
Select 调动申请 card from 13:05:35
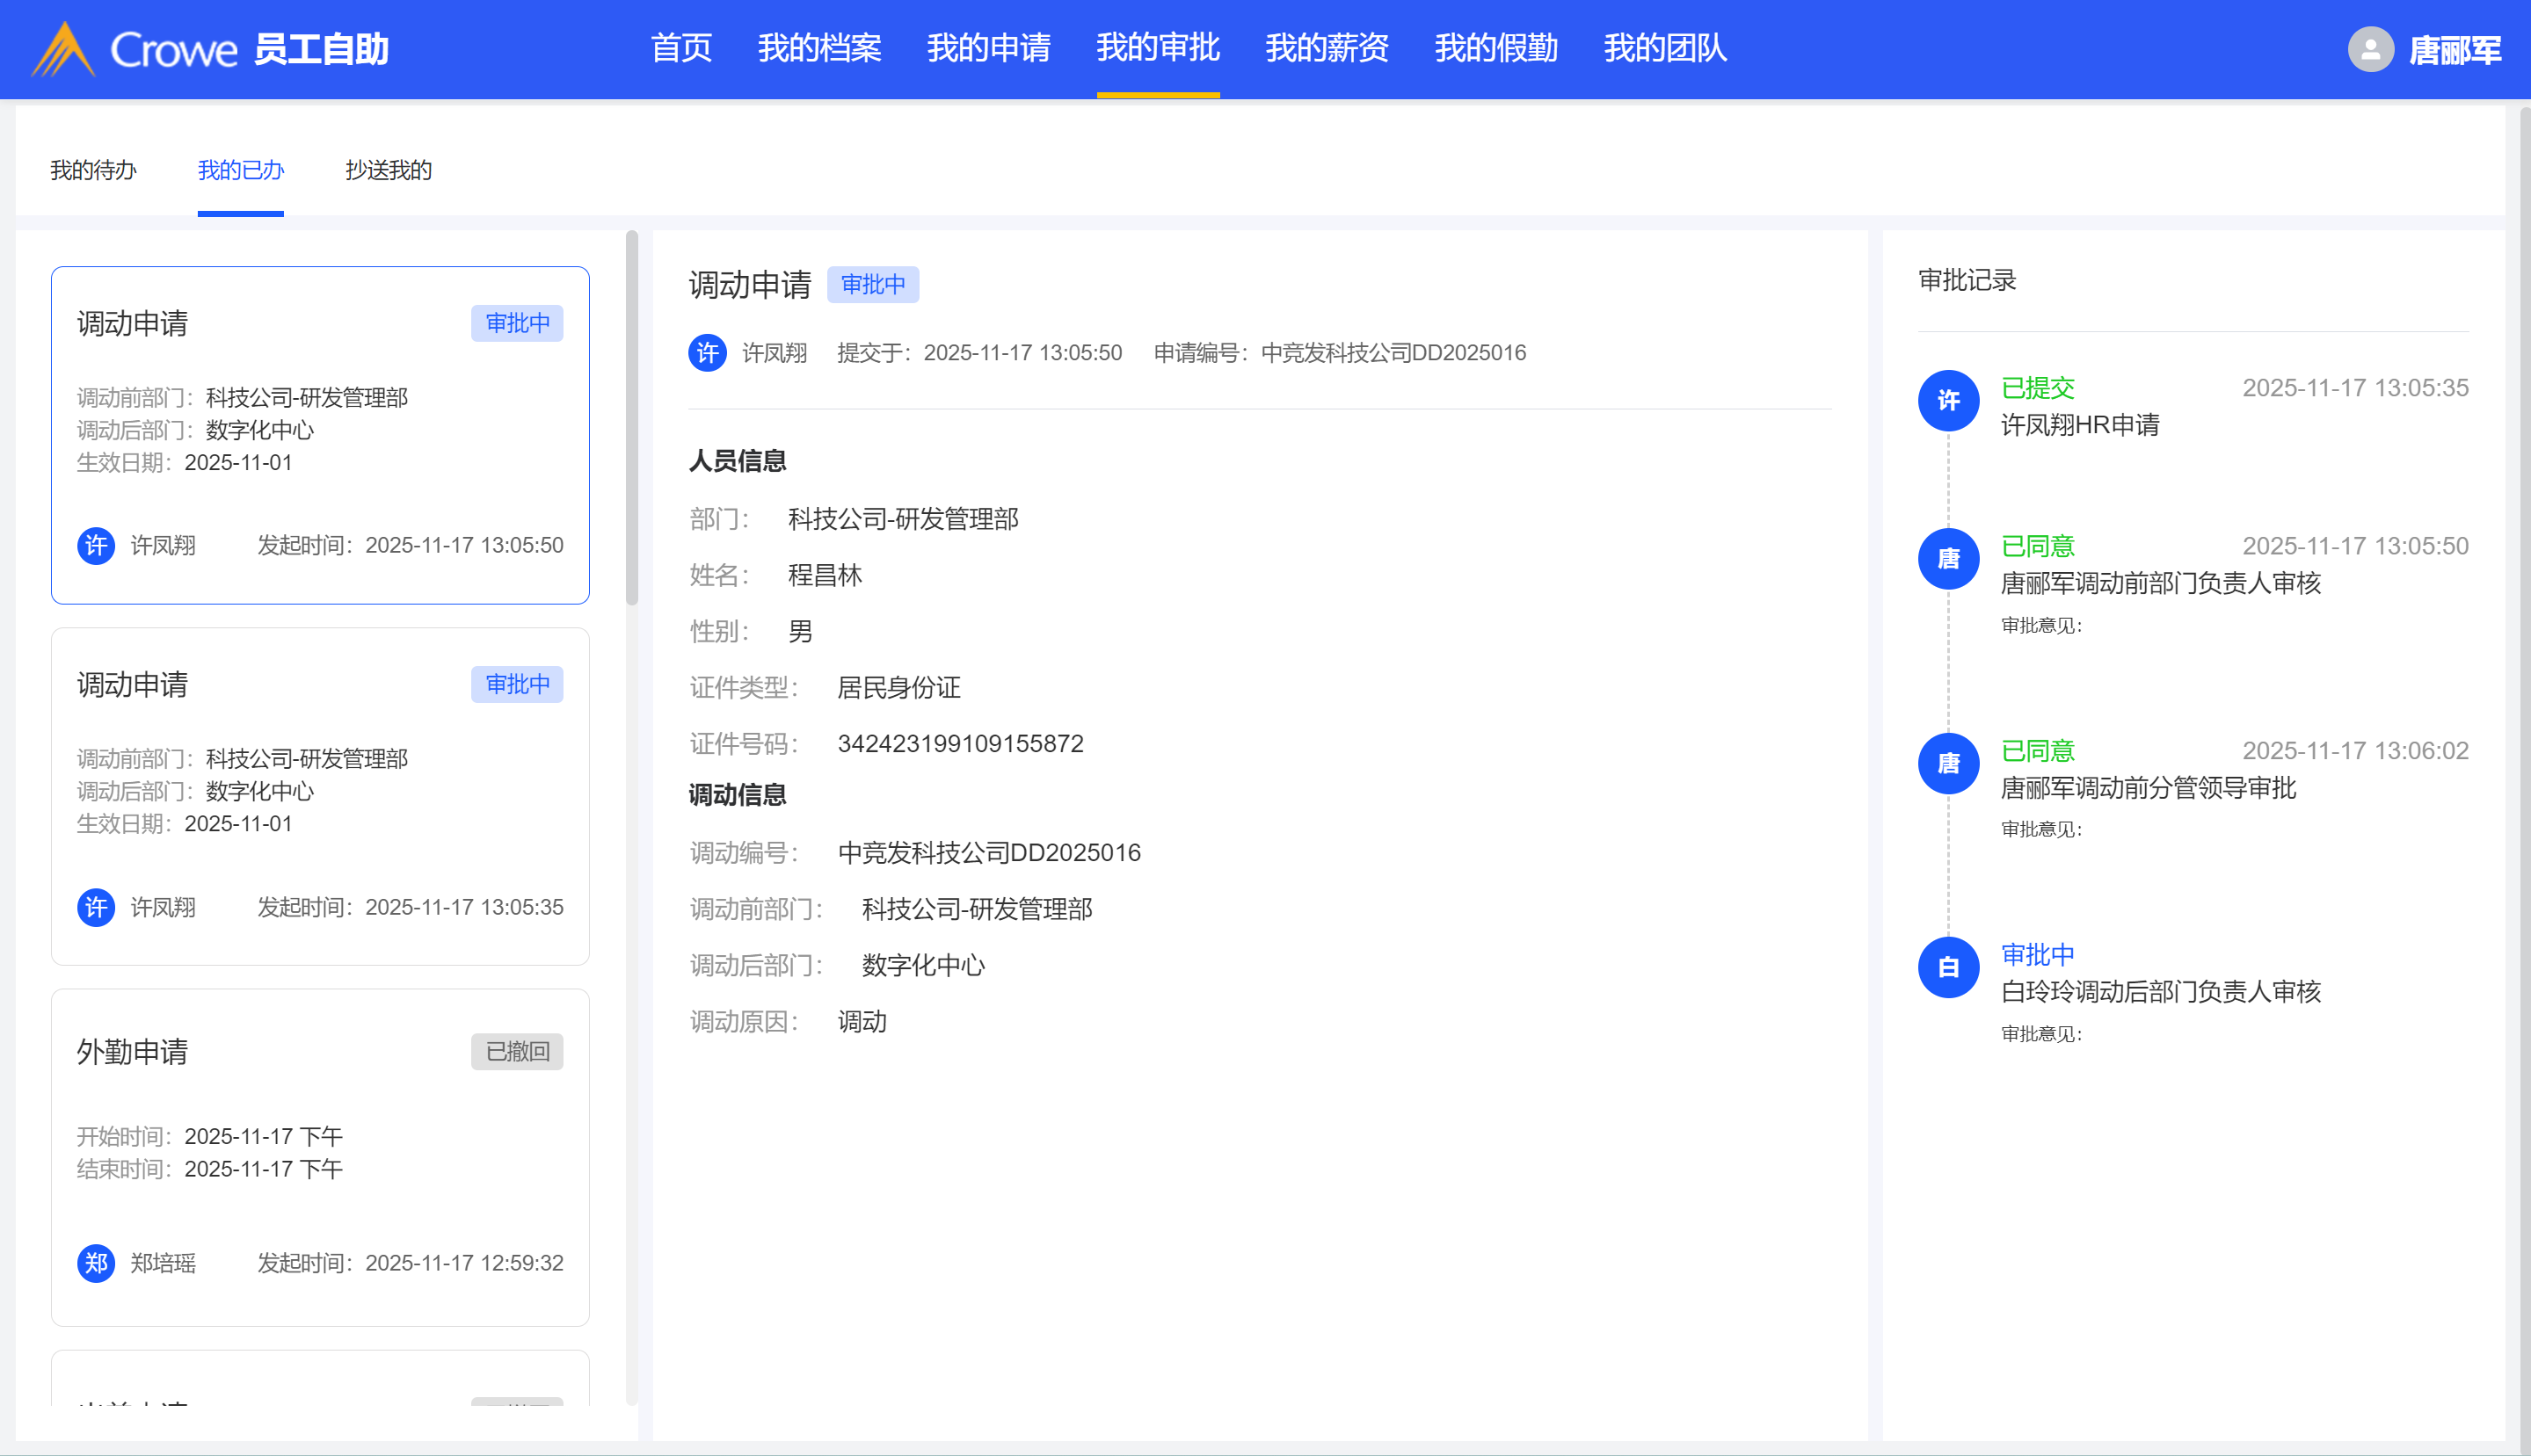(x=320, y=796)
